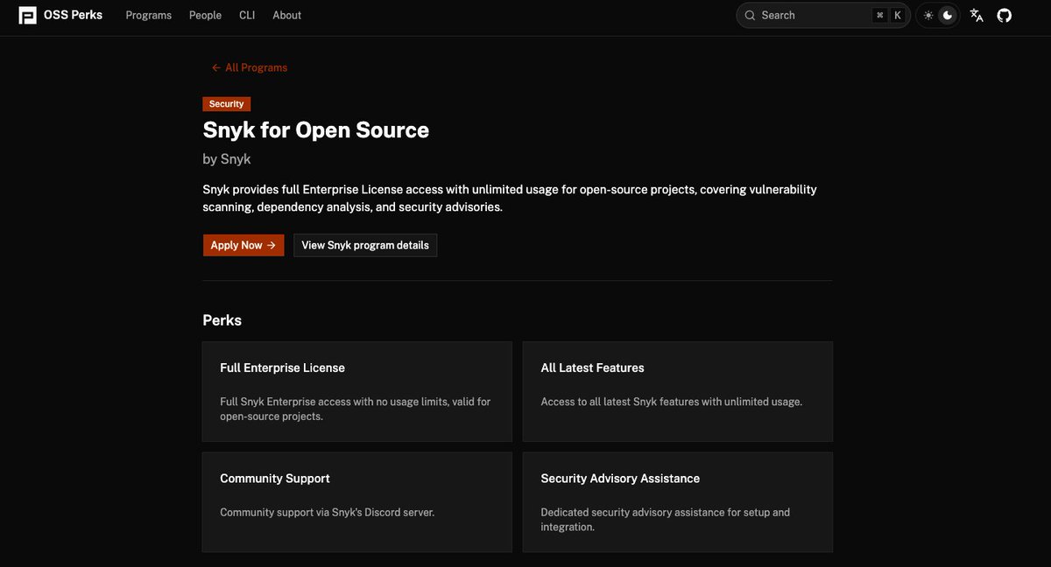
Task: Select the Community Support card title
Action: (x=275, y=479)
